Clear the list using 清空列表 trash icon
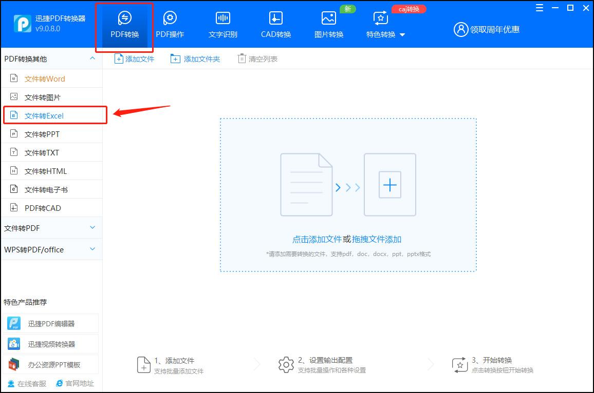Screen dimensions: 594x393 [257, 58]
